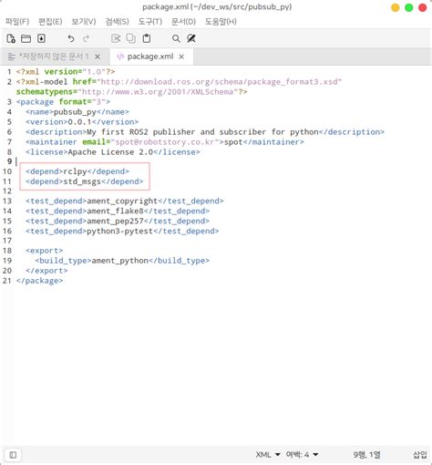Open the 도움말(H) menu
Viewport: 432px width, 465px height.
[221, 22]
